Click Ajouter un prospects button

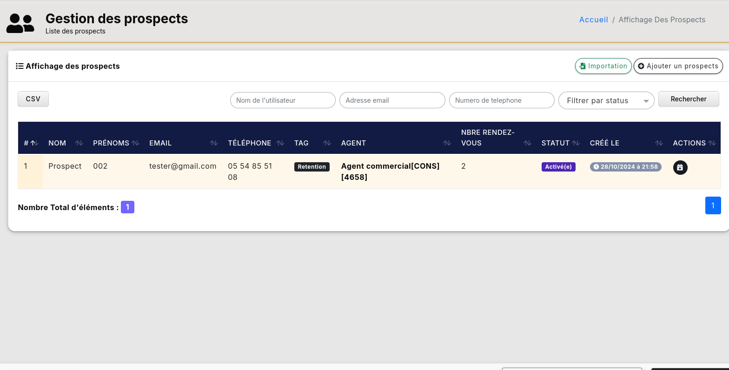678,66
